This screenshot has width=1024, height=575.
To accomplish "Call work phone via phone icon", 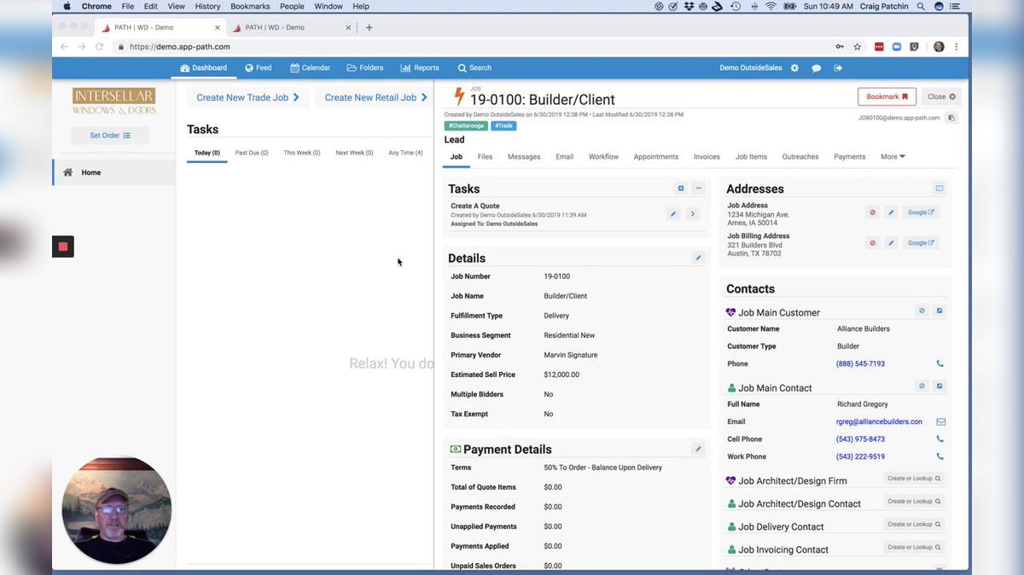I will (x=940, y=456).
